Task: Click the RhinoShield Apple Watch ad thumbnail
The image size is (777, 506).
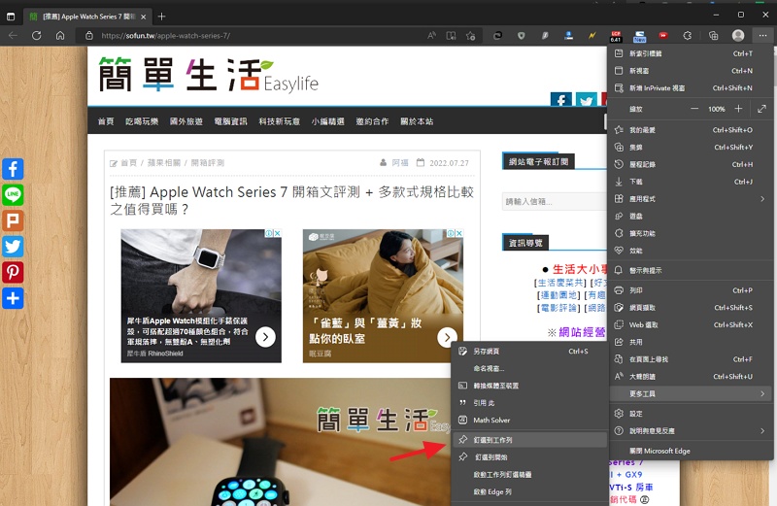Action: coord(201,296)
